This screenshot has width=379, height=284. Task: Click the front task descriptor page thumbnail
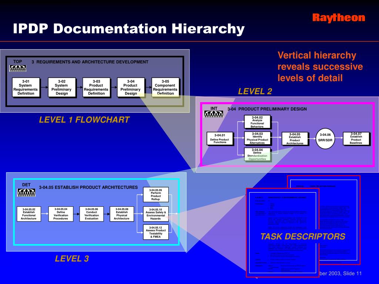[x=282, y=233]
